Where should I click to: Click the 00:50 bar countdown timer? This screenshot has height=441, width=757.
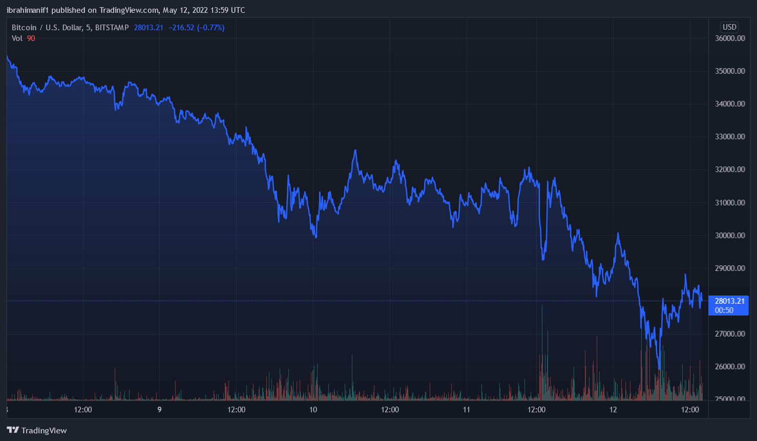pos(724,310)
